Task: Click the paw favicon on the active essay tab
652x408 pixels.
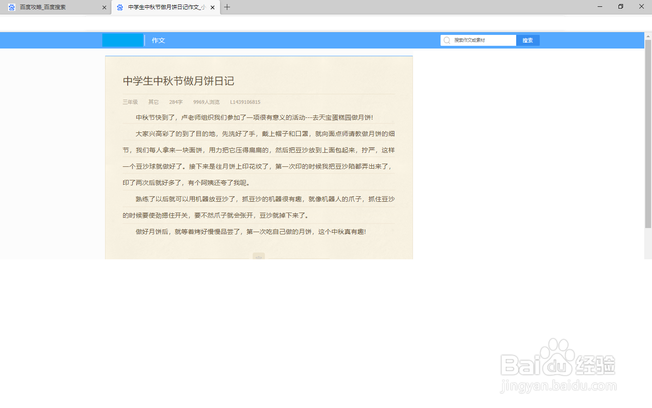Action: coord(120,7)
